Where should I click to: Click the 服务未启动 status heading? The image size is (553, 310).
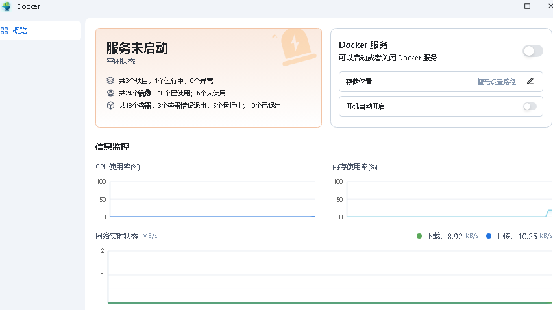click(137, 48)
